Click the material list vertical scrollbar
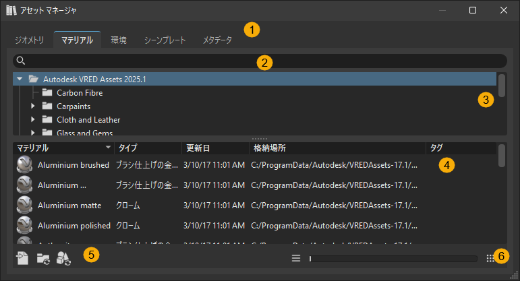The height and width of the screenshot is (281, 520). pos(502,156)
